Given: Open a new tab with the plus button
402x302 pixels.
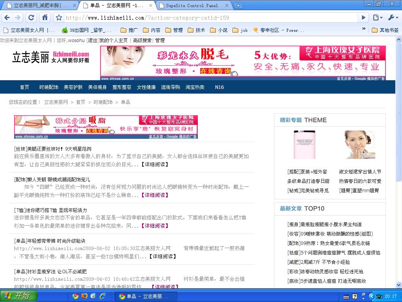Looking at the screenshot, I should [238, 6].
